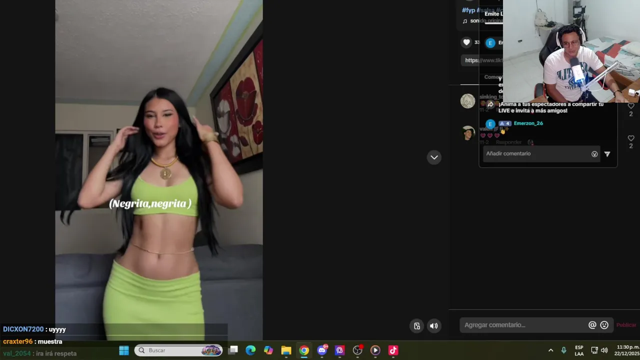The width and height of the screenshot is (640, 360).
Task: Send live comment with paper plane icon
Action: pyautogui.click(x=607, y=154)
